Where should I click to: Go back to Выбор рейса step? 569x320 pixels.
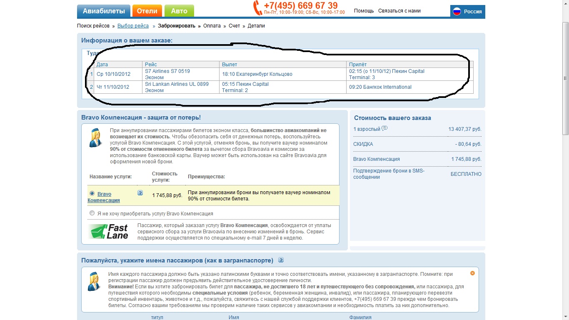pos(133,26)
